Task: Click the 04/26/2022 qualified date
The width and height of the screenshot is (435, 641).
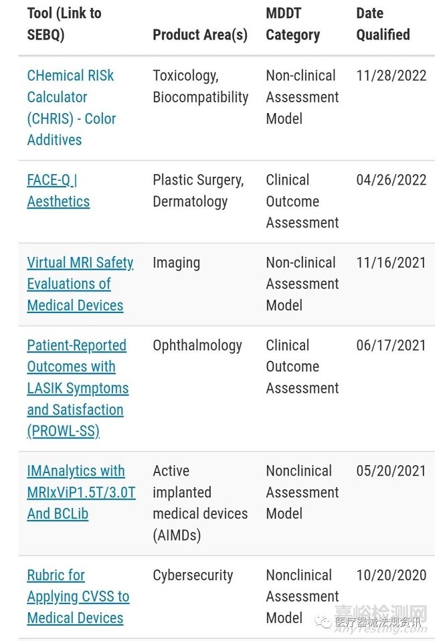Action: pos(391,180)
